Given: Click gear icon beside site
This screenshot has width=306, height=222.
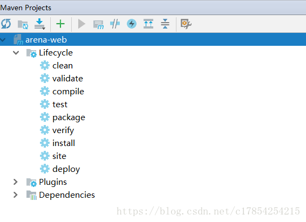Looking at the screenshot, I should [x=45, y=156].
